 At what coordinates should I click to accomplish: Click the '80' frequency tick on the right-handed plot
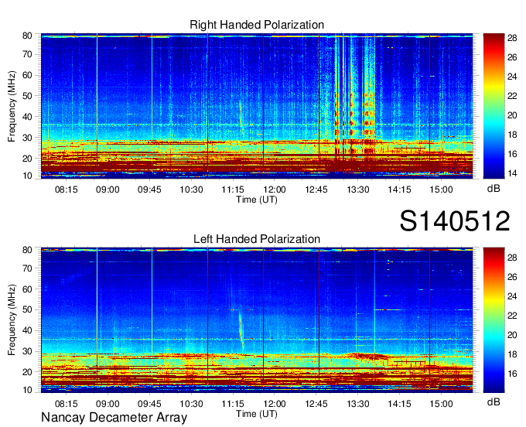(27, 36)
